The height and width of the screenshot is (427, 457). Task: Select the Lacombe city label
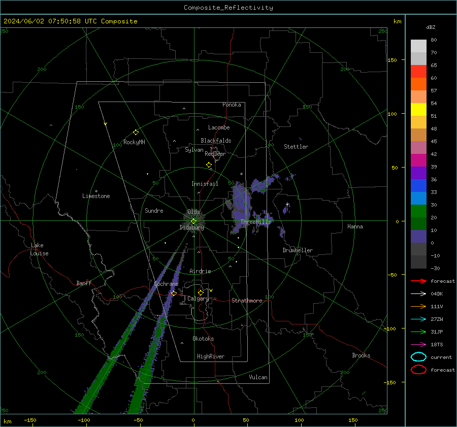219,127
